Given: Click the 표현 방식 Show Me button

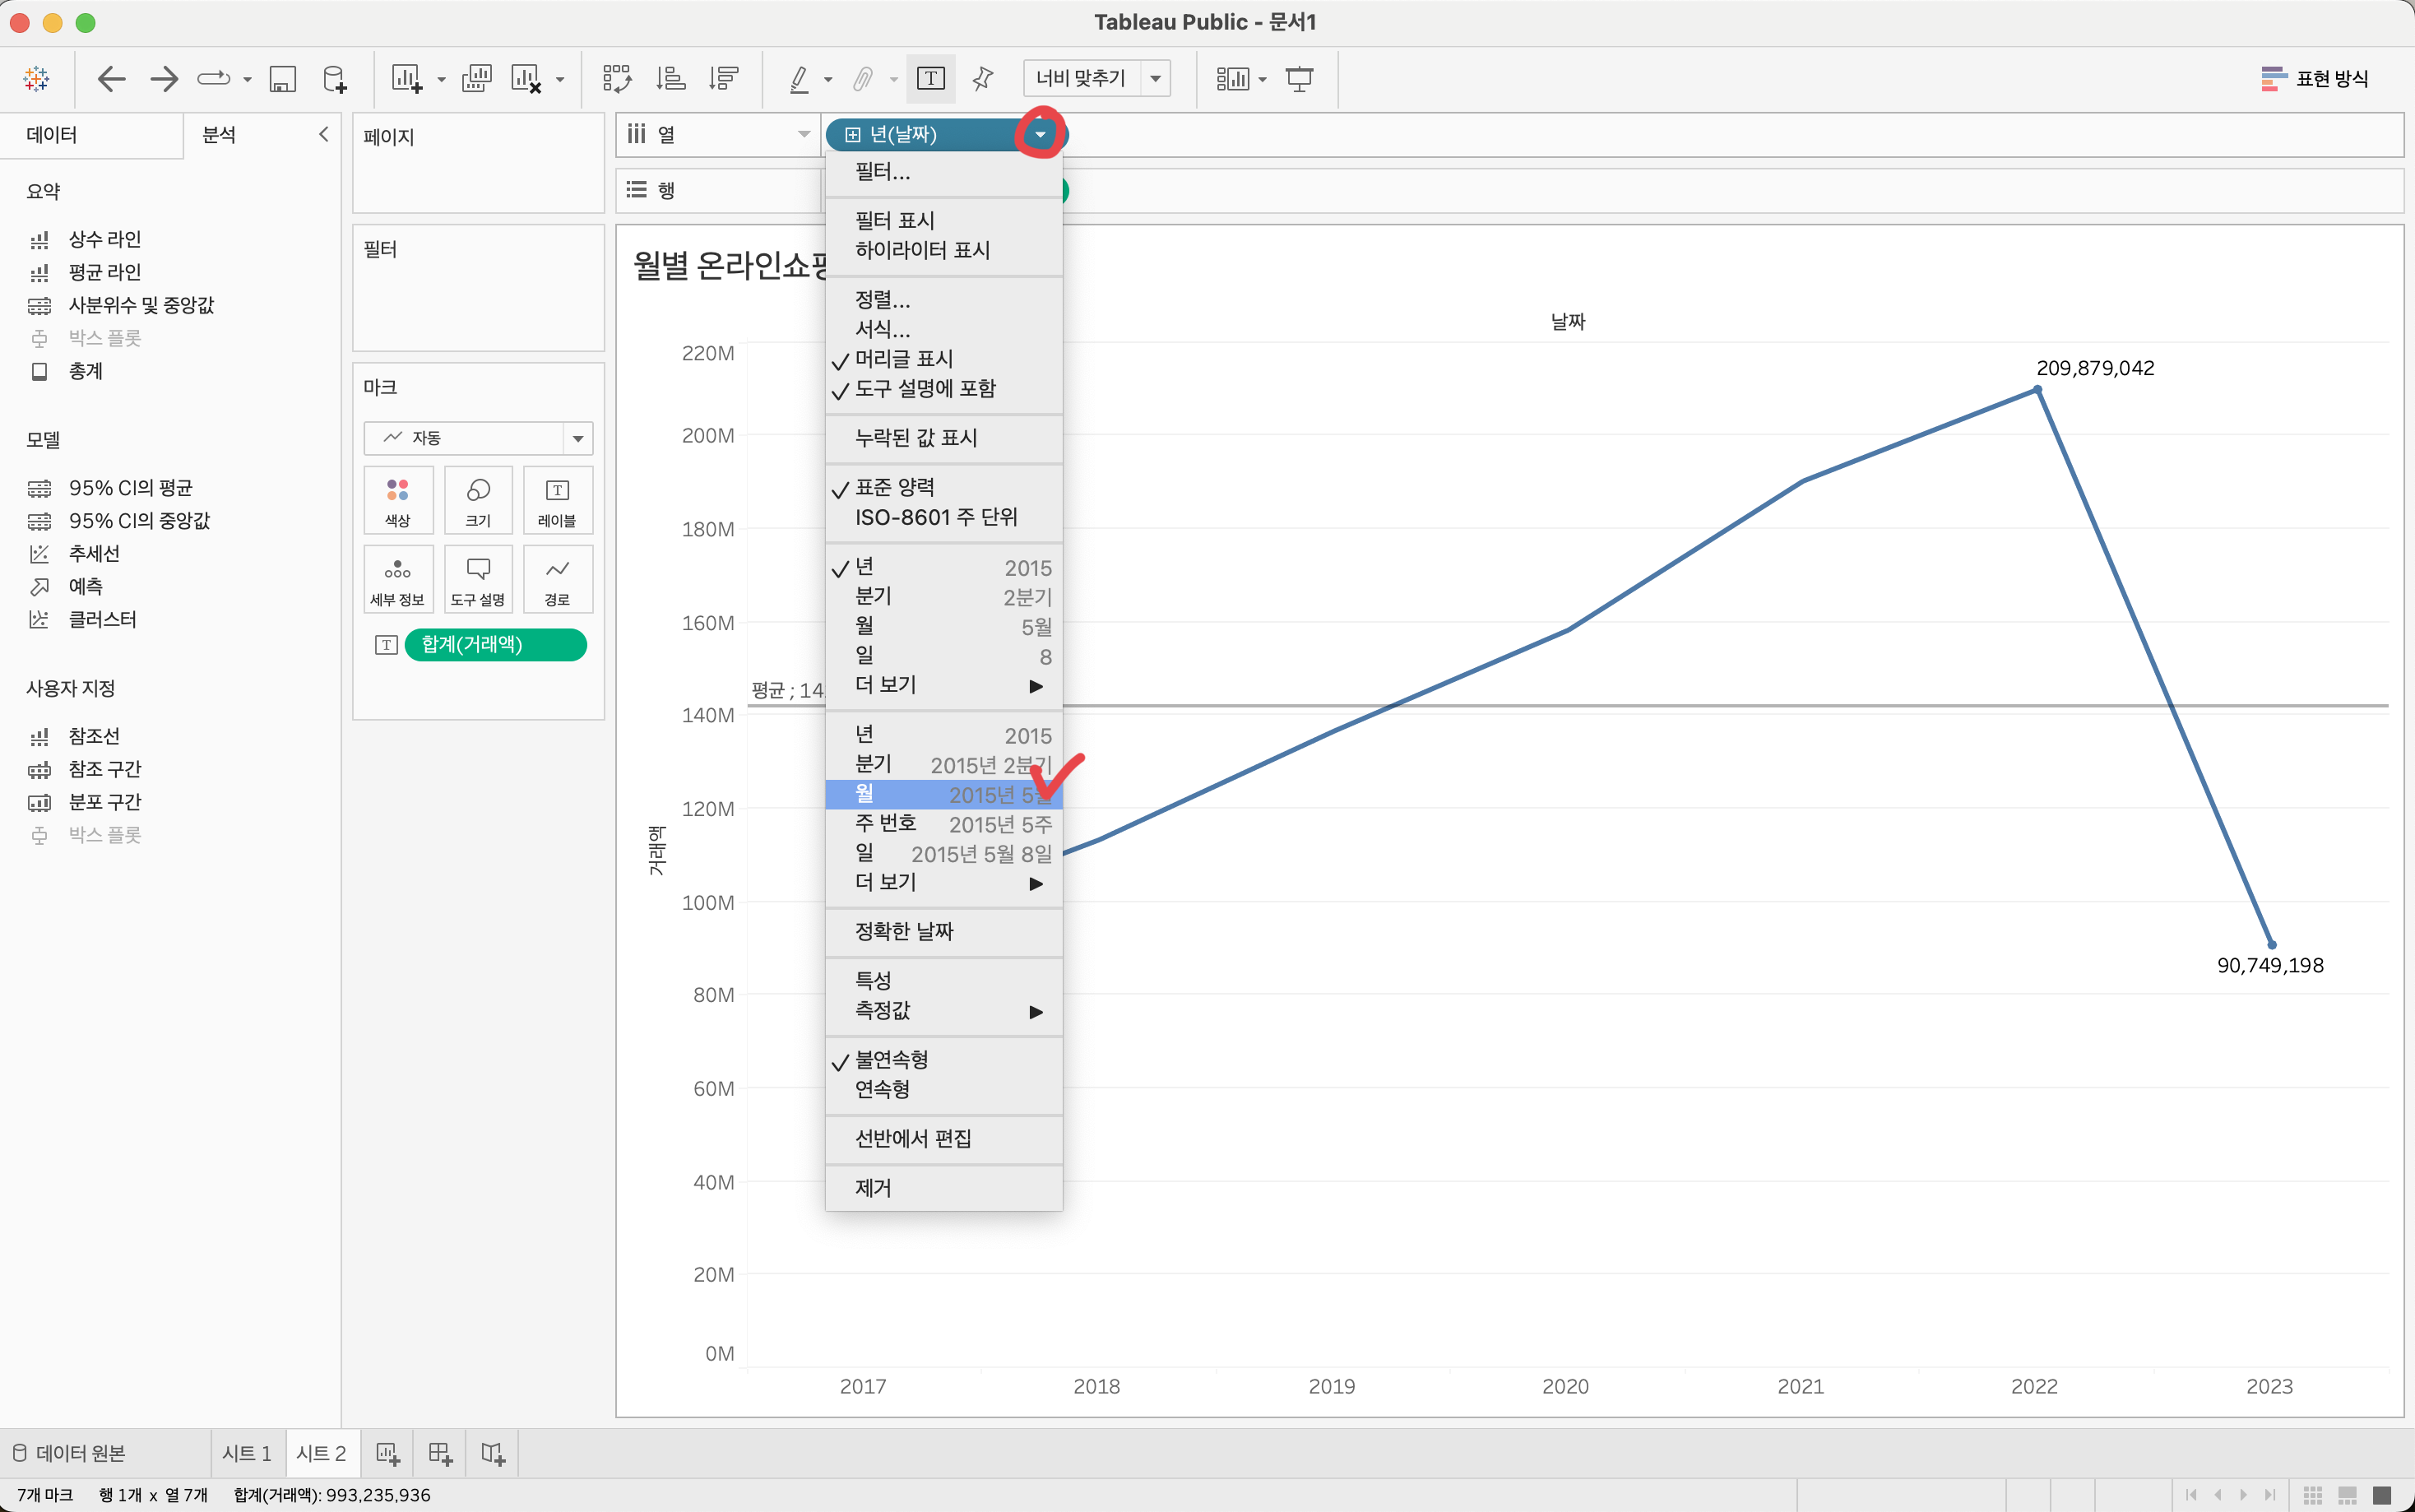Looking at the screenshot, I should point(2314,78).
